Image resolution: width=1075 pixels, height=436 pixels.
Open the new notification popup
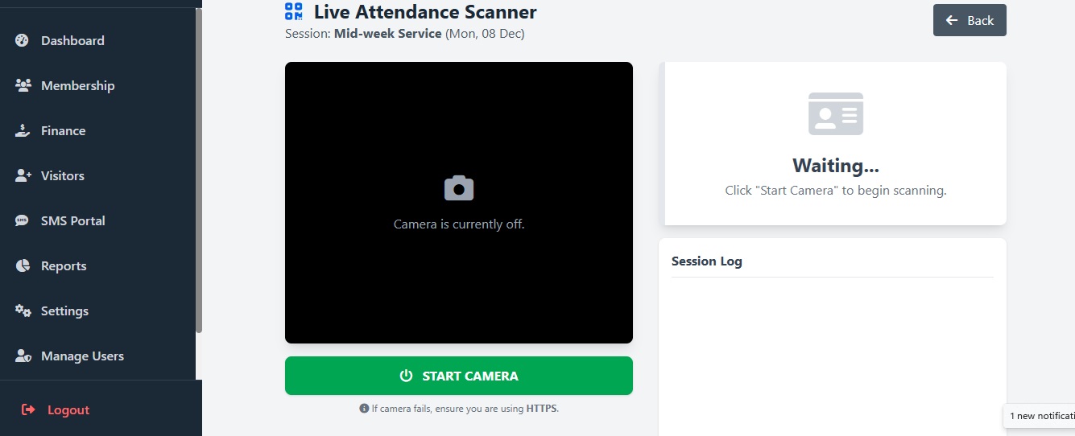[x=1040, y=415]
